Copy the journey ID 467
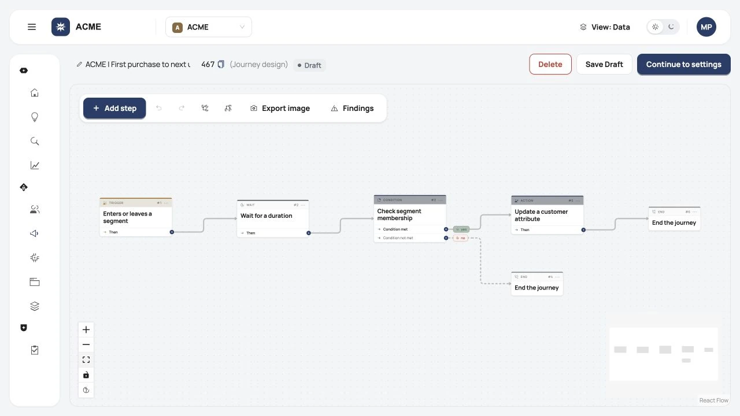The width and height of the screenshot is (740, 416). pyautogui.click(x=221, y=65)
